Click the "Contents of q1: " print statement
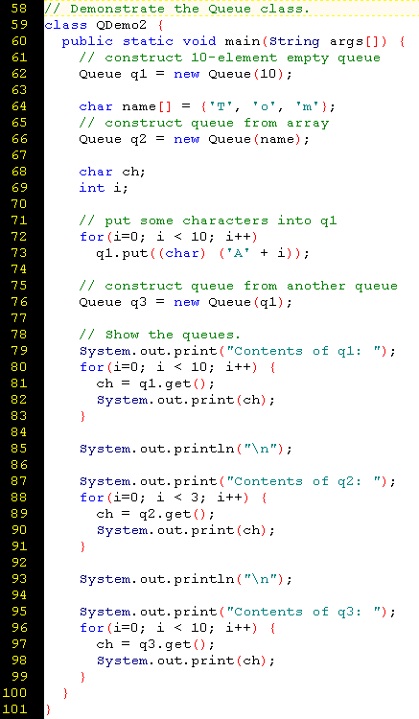Screen dimensions: 419x719 pos(238,351)
